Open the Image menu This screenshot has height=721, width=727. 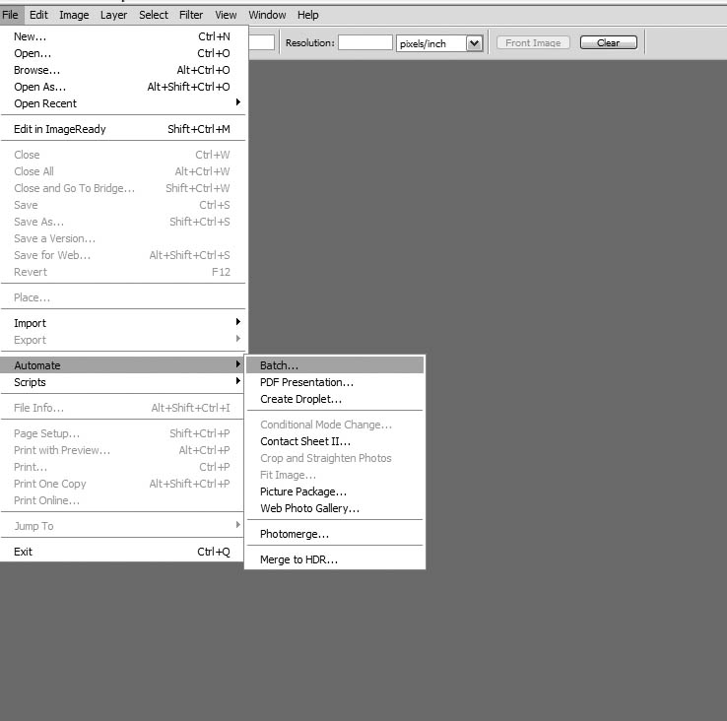click(74, 15)
